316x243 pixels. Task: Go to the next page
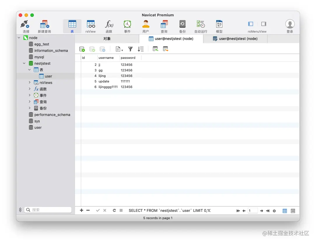[262, 211]
